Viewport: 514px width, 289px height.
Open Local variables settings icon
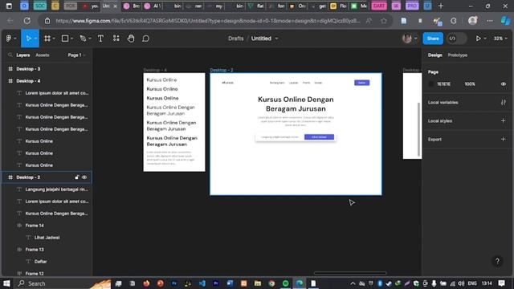(504, 103)
